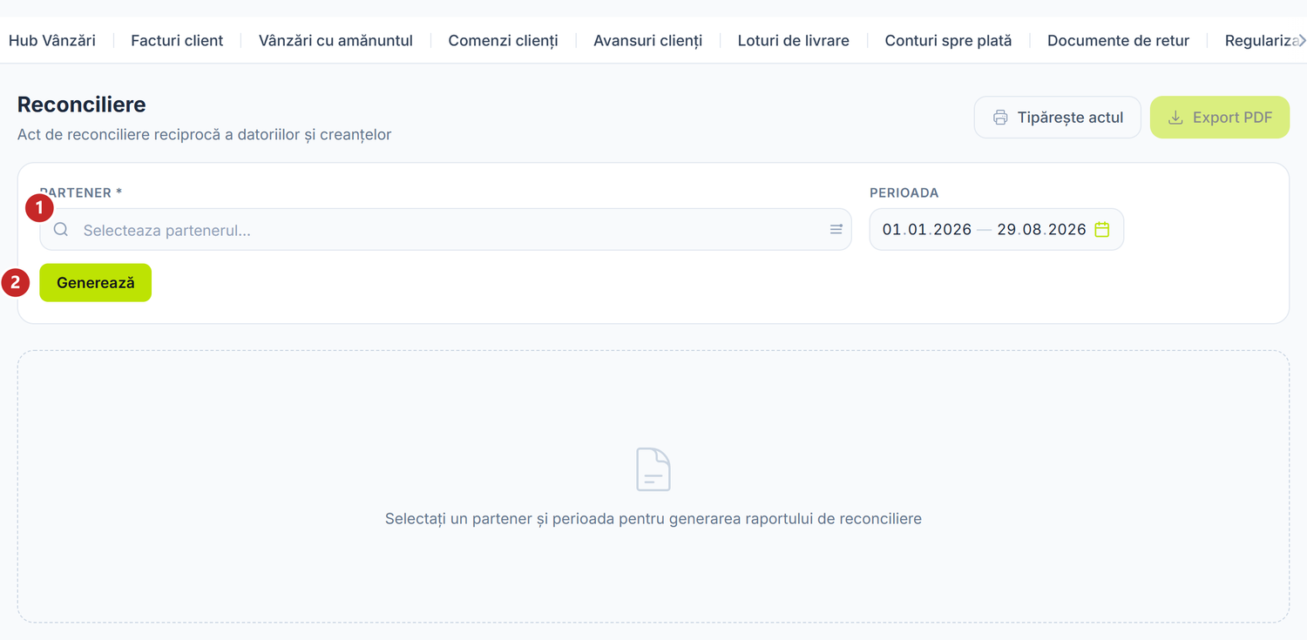The image size is (1307, 640).
Task: Click the 'Selectați un partener' placeholder message
Action: 653,519
